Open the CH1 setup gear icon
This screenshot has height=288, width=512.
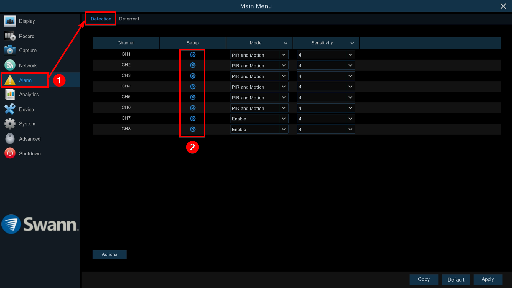click(192, 54)
